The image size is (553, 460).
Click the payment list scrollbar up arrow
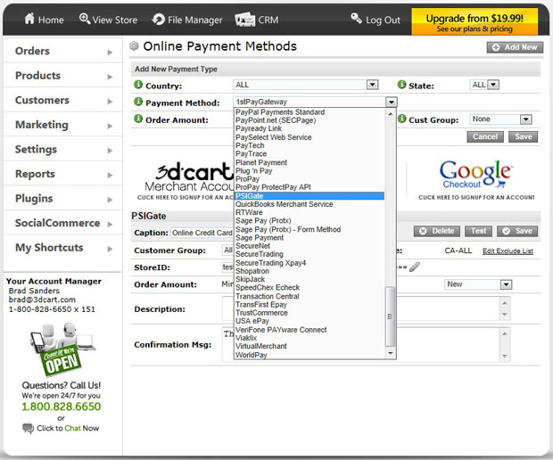(x=390, y=114)
